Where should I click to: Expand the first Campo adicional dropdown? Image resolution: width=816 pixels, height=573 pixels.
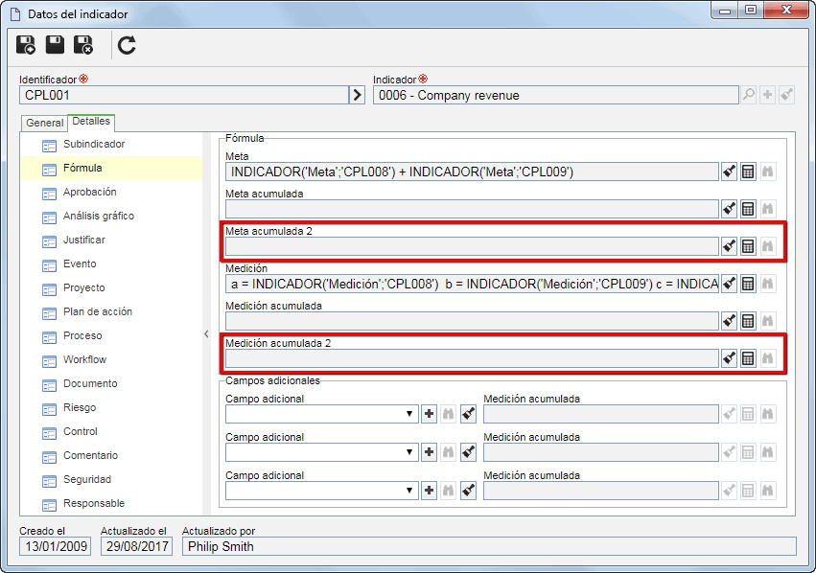click(x=409, y=414)
